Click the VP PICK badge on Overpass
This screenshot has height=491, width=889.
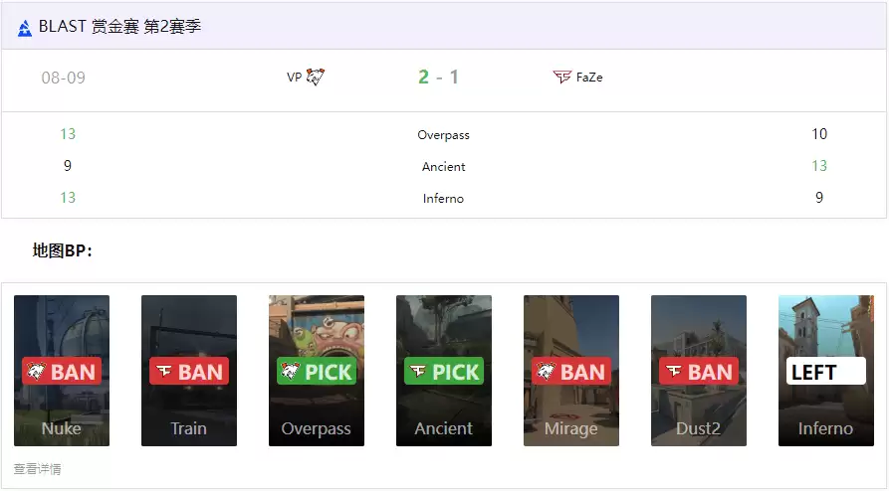pyautogui.click(x=317, y=372)
